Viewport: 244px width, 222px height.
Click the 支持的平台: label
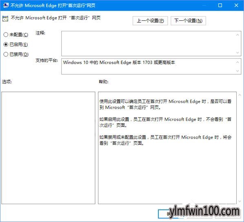tap(47, 60)
